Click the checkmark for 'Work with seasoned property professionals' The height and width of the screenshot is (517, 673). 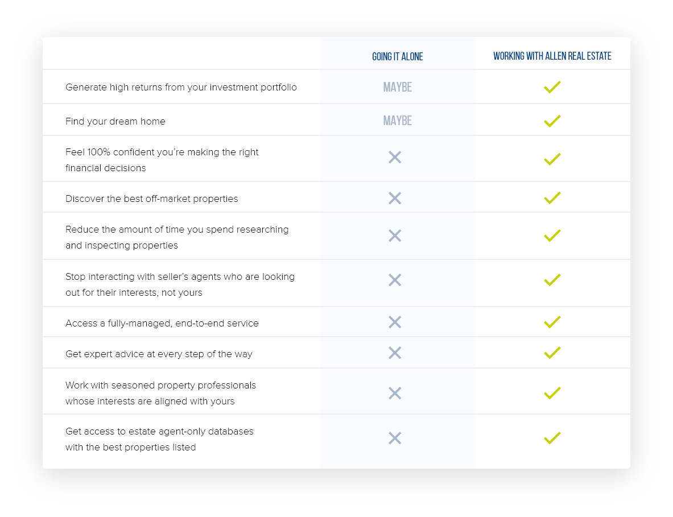[552, 393]
